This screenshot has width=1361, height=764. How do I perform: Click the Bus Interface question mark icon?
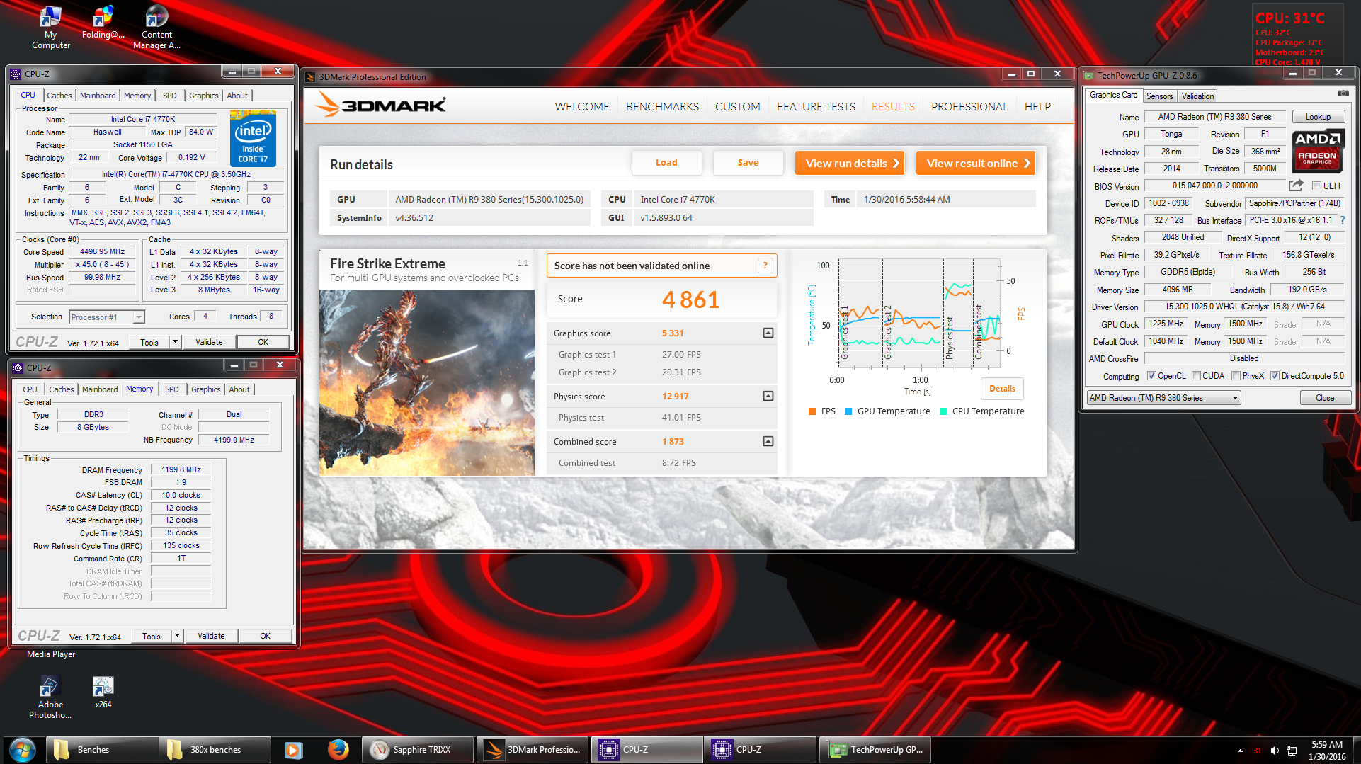click(x=1343, y=220)
